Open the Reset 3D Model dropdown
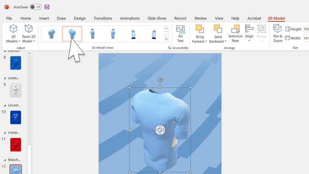The width and height of the screenshot is (309, 174). coord(29,34)
